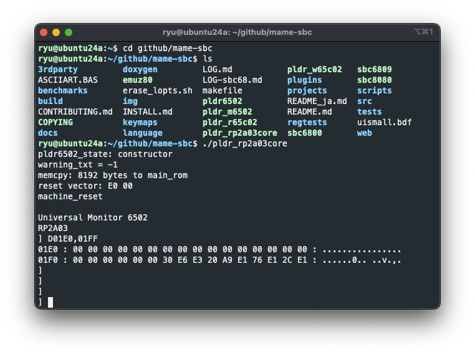Click the INSTALL.md file name

pos(148,111)
